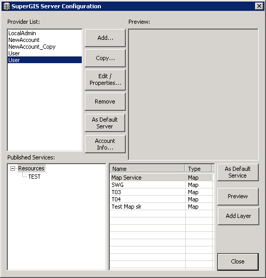This screenshot has height=278, width=266.
Task: Open Account Info dialog
Action: tap(105, 144)
